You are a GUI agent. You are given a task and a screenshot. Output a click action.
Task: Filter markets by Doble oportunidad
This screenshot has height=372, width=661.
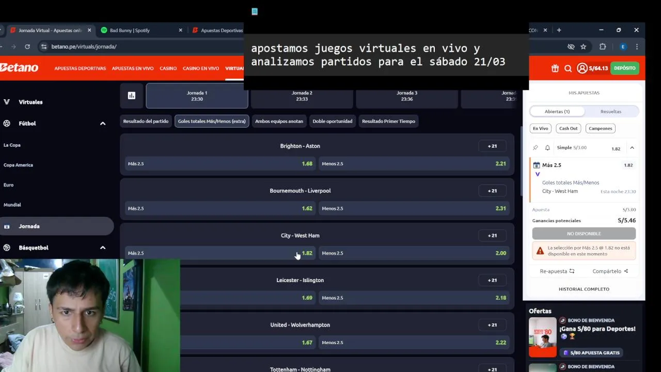[333, 121]
